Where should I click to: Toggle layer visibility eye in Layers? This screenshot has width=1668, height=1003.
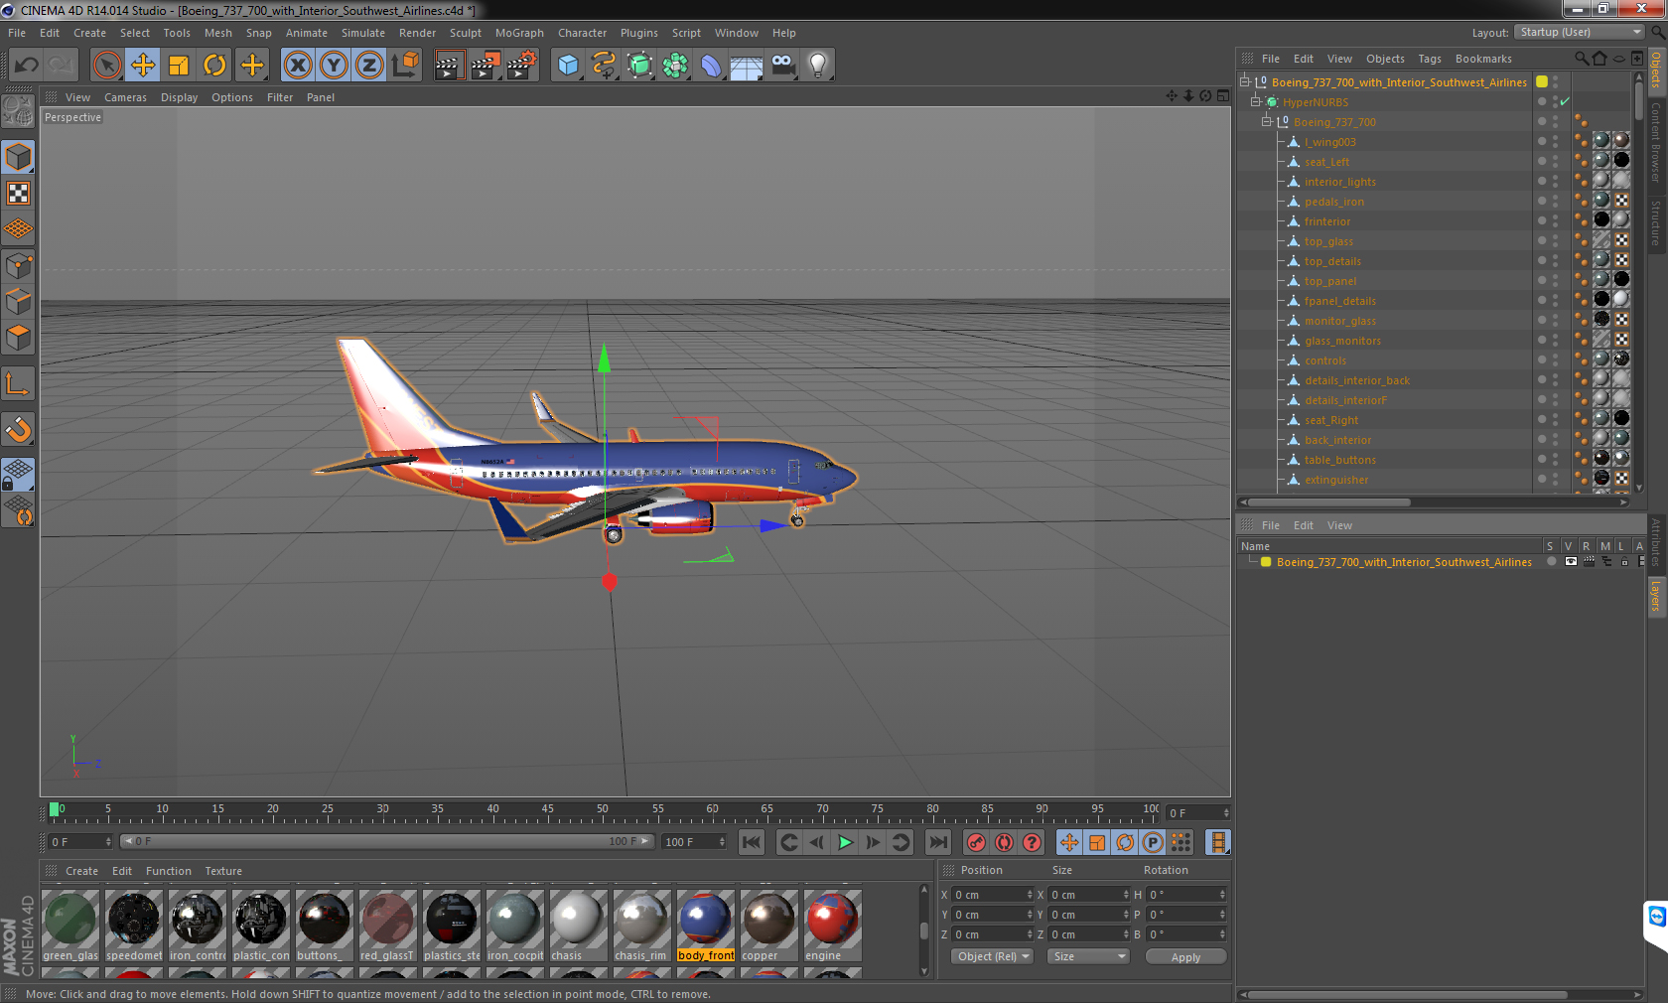1570,561
